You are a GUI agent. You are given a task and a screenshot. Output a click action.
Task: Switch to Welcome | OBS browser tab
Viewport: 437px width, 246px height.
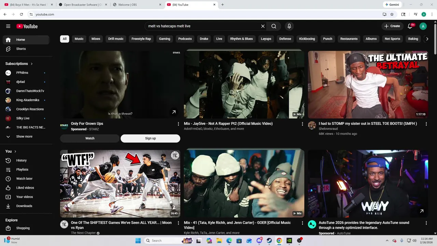(137, 5)
